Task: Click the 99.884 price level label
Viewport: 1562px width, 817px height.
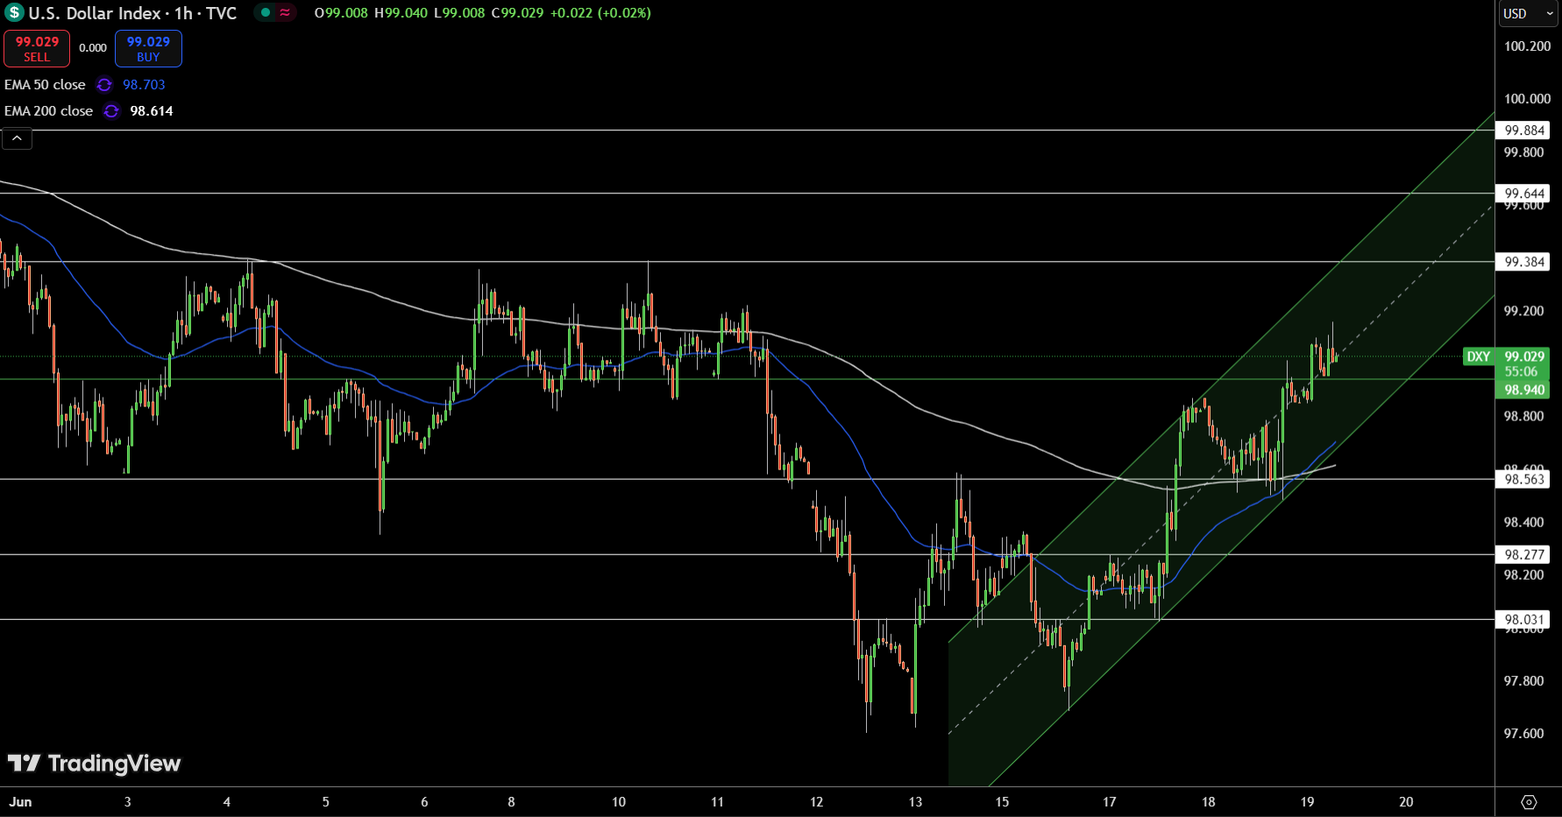Action: (x=1524, y=130)
